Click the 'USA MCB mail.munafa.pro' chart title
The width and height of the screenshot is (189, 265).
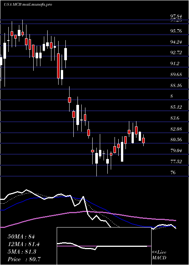pyautogui.click(x=28, y=5)
